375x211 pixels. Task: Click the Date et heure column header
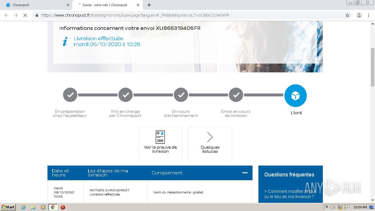point(60,173)
